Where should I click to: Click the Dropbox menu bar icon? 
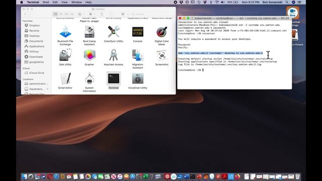point(181,2)
